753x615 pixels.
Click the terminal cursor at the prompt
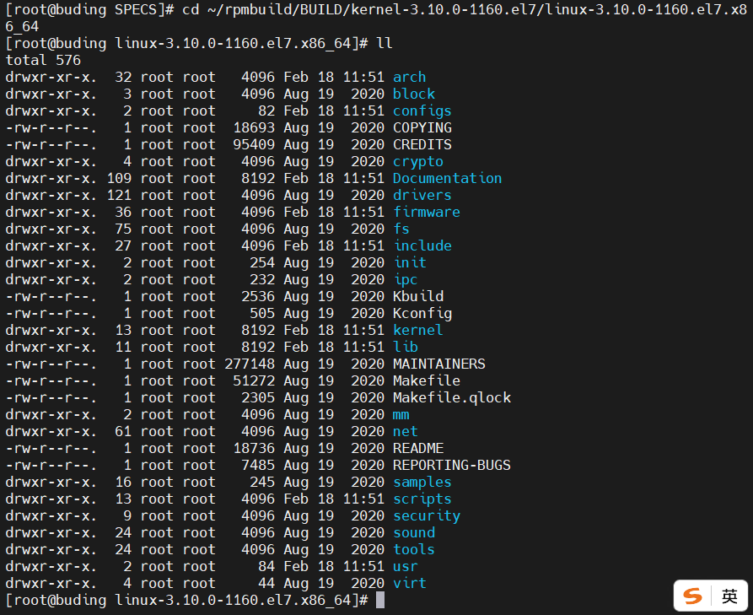379,600
